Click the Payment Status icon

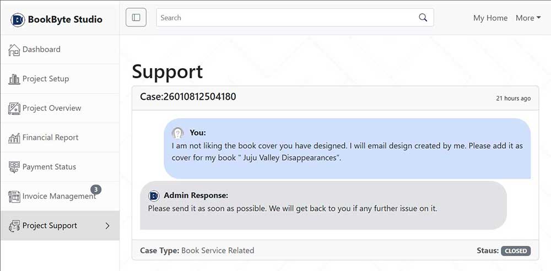coord(14,167)
